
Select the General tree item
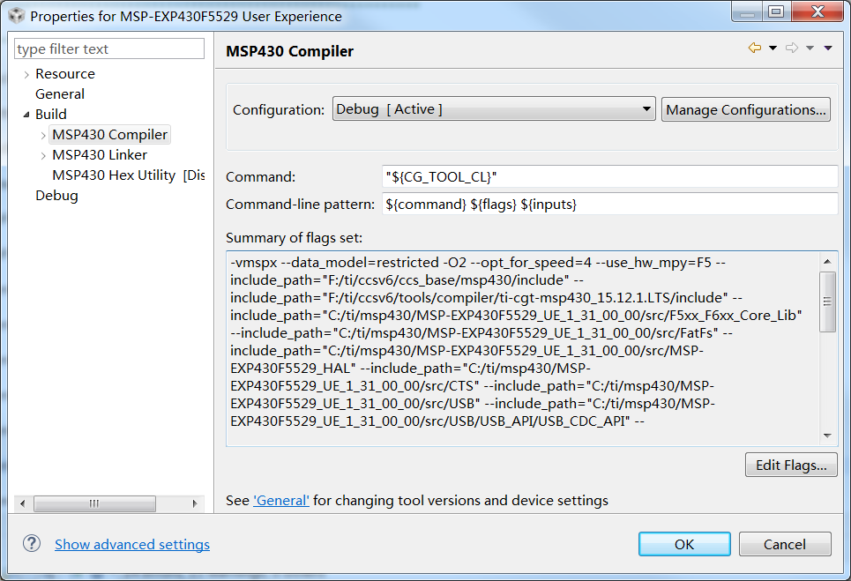(60, 94)
